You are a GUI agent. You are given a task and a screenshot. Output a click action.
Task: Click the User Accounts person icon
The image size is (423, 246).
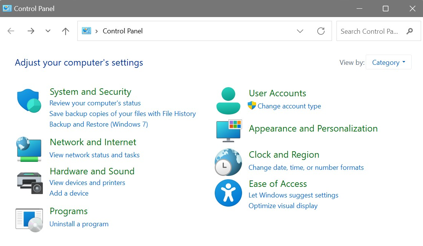[x=228, y=100]
